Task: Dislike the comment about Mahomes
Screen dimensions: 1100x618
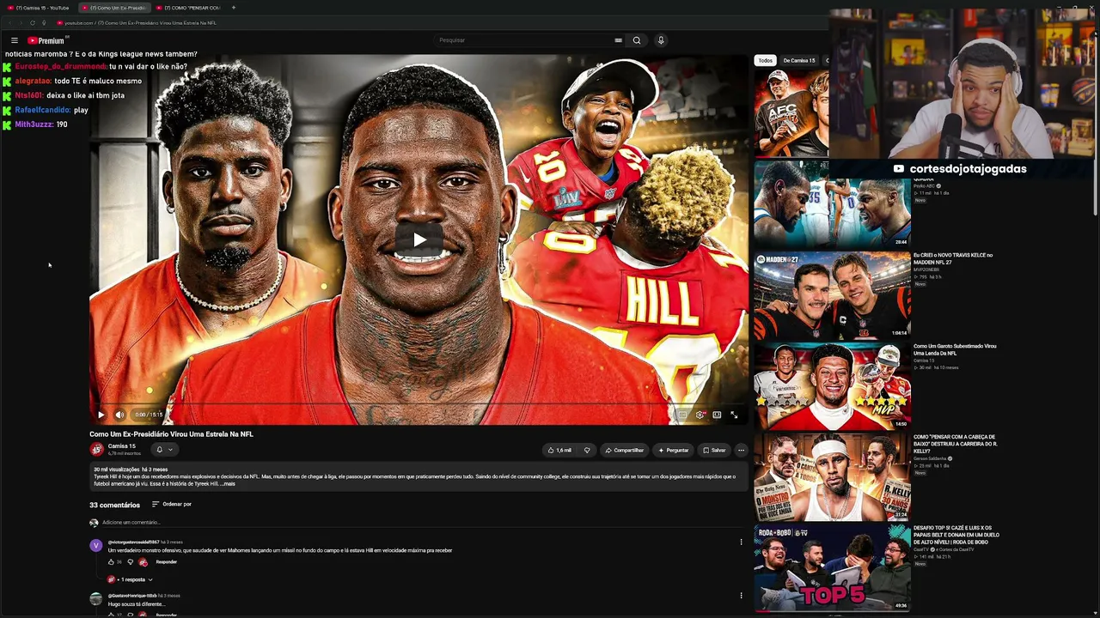Action: pyautogui.click(x=131, y=562)
